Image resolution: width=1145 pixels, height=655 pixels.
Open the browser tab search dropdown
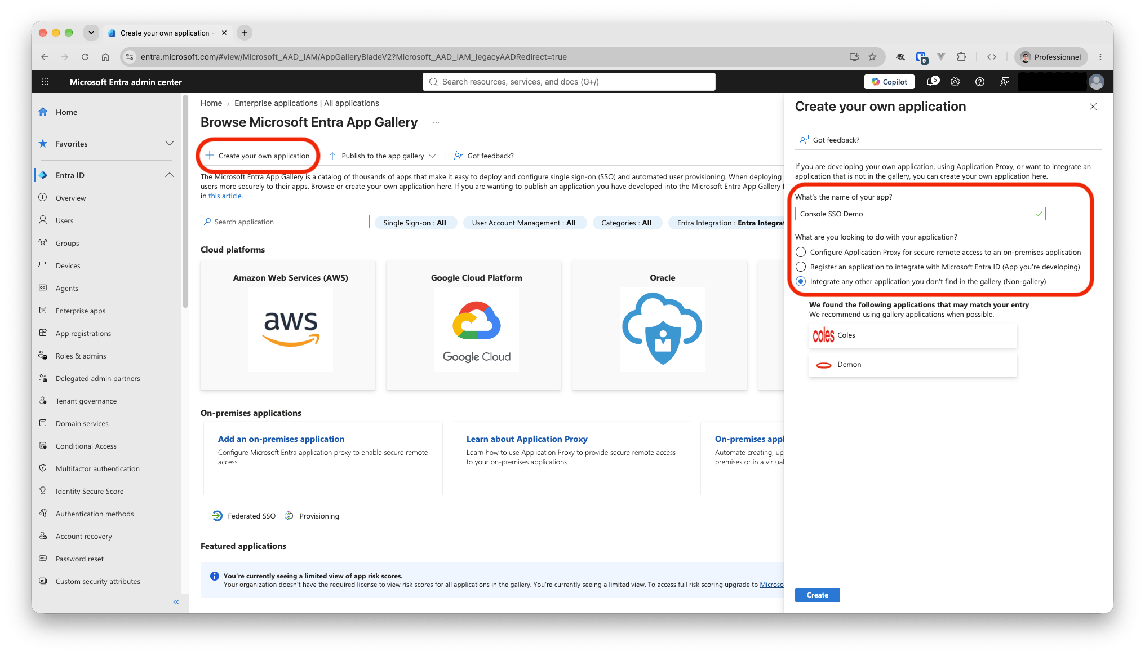coord(91,33)
